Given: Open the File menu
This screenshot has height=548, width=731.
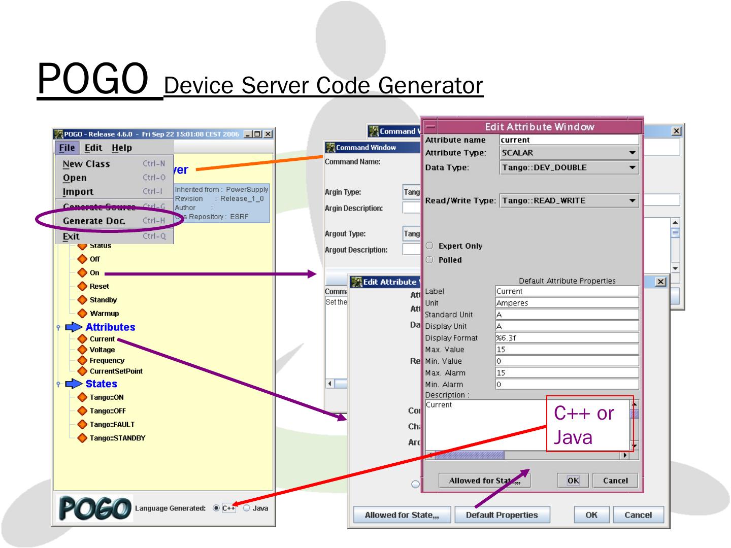Looking at the screenshot, I should pyautogui.click(x=67, y=148).
